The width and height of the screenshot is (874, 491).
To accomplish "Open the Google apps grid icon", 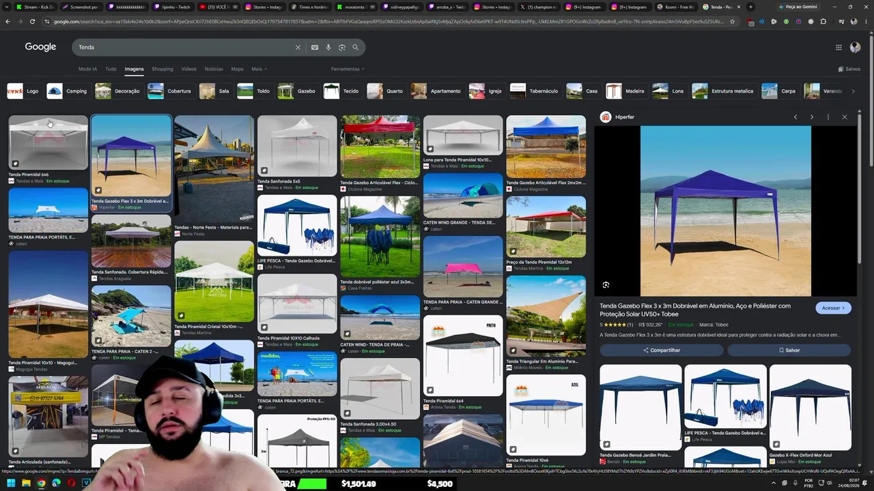I will pos(838,47).
